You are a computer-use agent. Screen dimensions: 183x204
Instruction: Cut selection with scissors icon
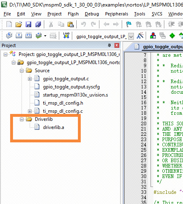(x=51, y=24)
